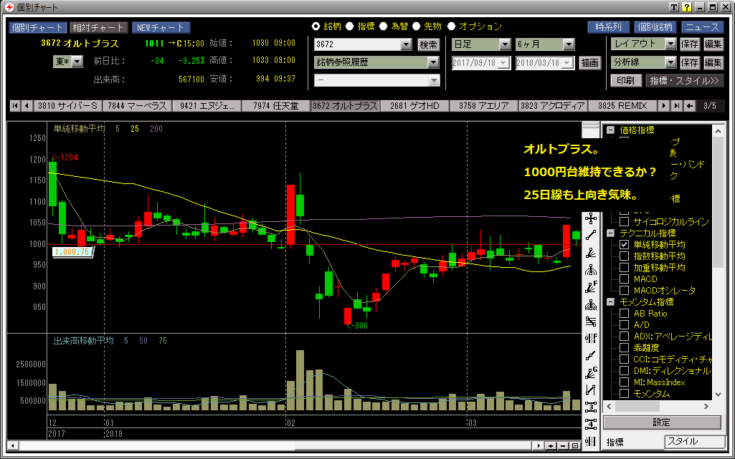This screenshot has height=459, width=735.
Task: Click the T icon in title bar
Action: (x=674, y=7)
